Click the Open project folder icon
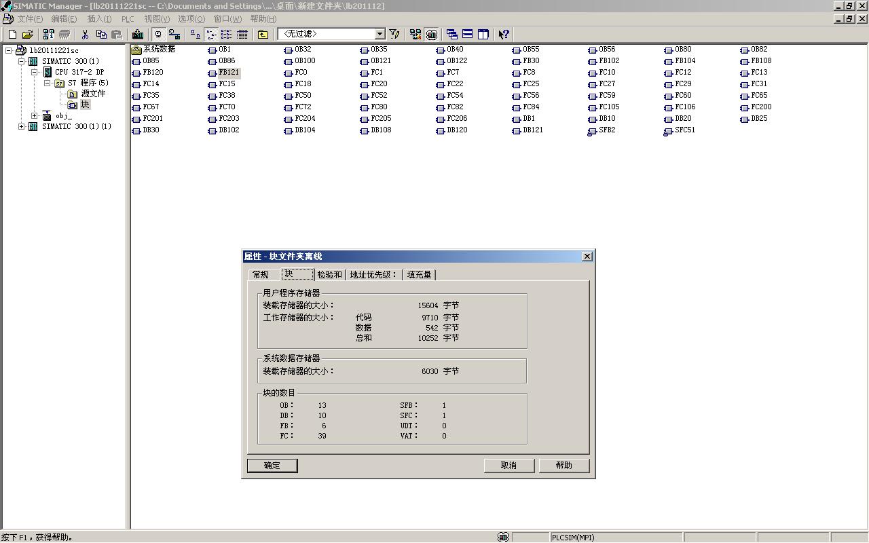 tap(27, 34)
